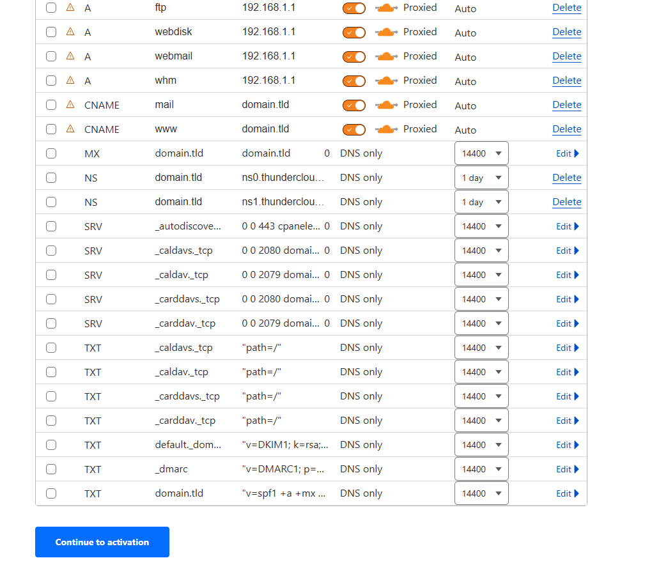This screenshot has height=581, width=652.
Task: Delete the www CNAME record
Action: (567, 129)
